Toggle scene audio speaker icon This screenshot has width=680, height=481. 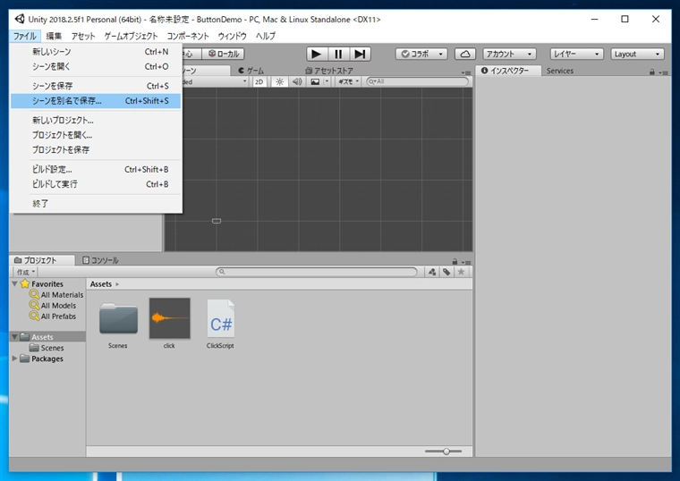pos(297,81)
